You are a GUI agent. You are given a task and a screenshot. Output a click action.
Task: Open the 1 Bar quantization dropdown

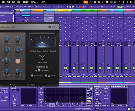tap(31, 7)
